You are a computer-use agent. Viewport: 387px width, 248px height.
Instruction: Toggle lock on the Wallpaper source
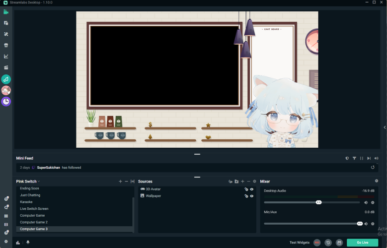[x=246, y=196]
